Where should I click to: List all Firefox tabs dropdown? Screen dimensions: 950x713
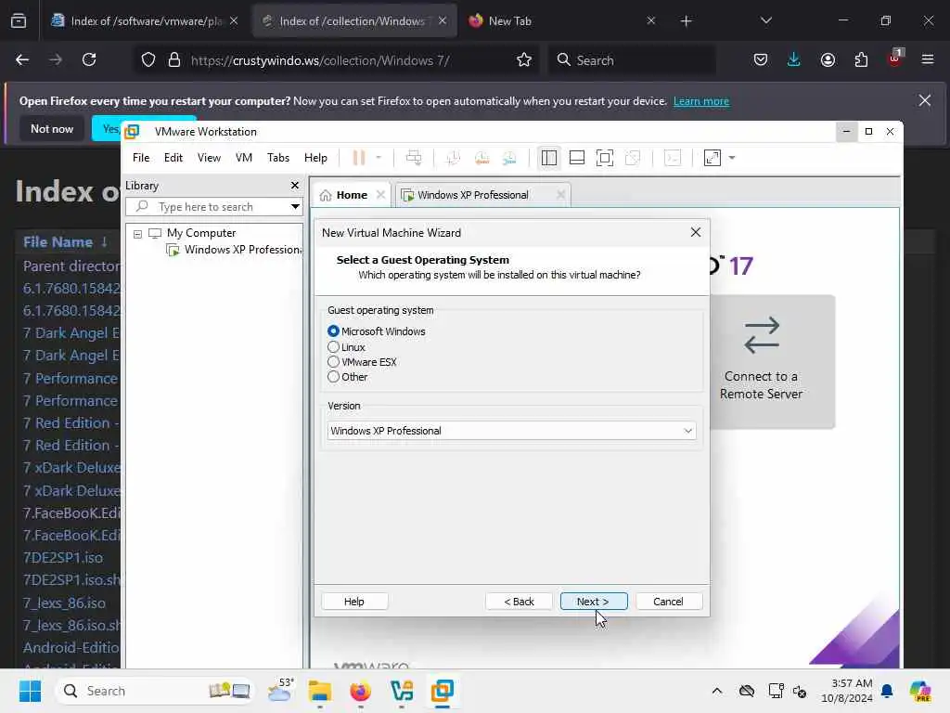coord(766,21)
